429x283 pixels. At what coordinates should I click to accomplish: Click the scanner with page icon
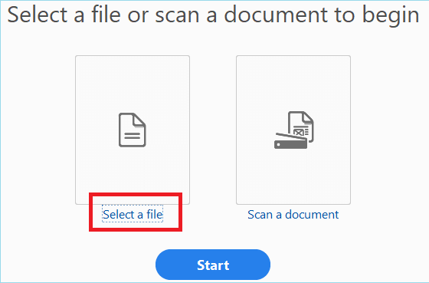[294, 130]
